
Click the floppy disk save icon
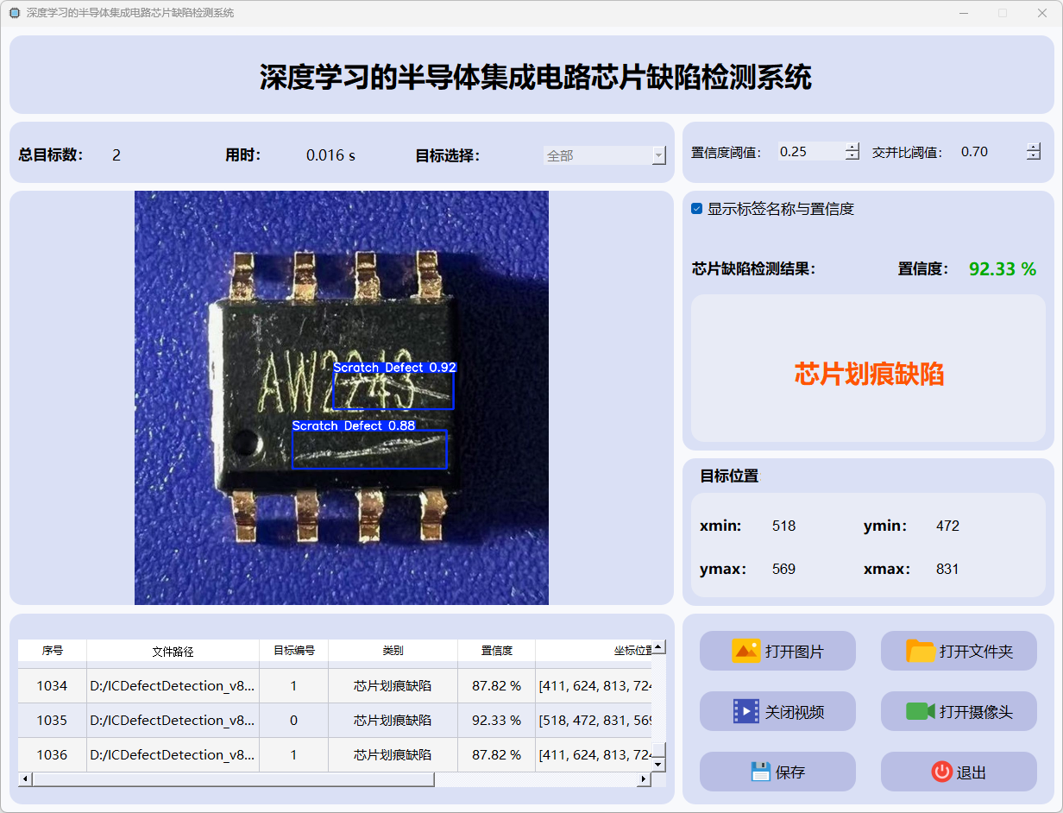[760, 772]
